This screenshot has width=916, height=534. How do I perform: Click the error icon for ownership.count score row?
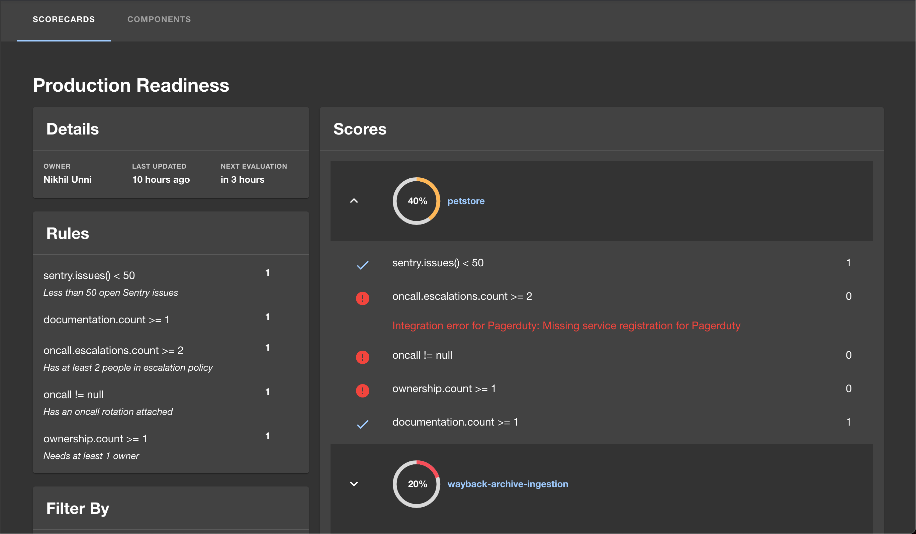click(362, 390)
